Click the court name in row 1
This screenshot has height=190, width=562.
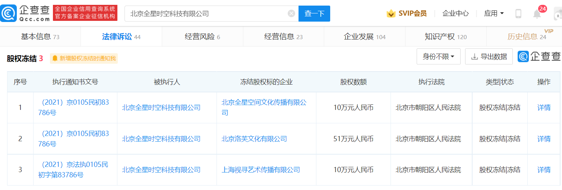click(x=428, y=108)
